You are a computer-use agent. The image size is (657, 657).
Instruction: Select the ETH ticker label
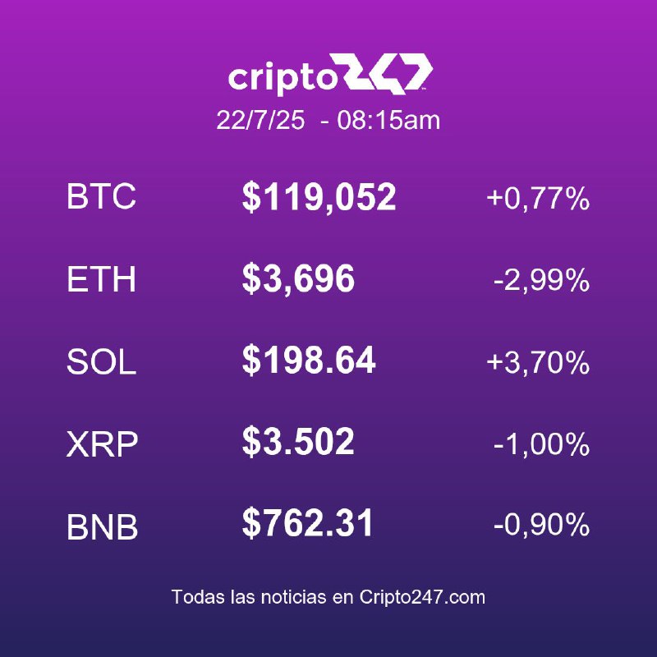[101, 279]
